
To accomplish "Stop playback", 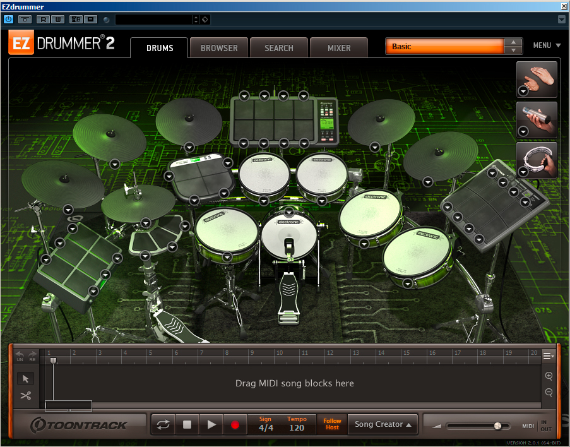I will [x=187, y=424].
